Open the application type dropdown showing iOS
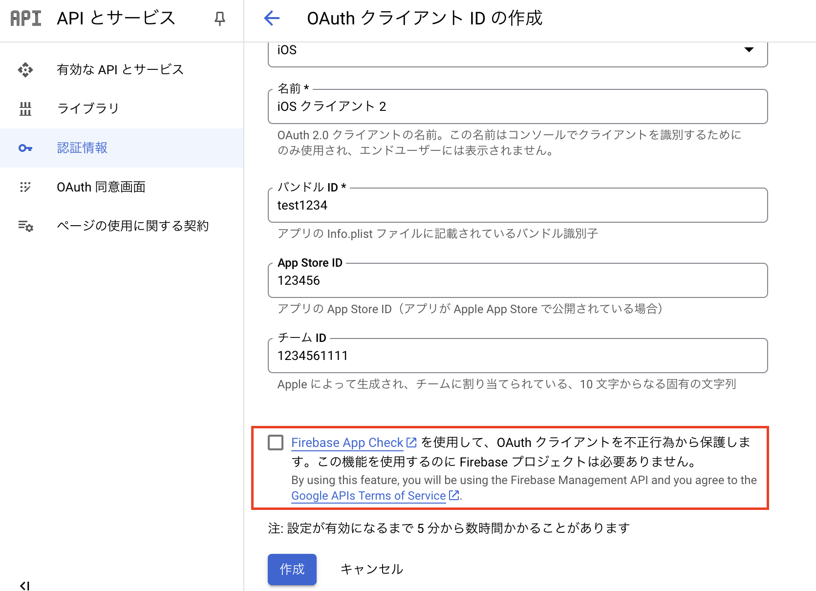The height and width of the screenshot is (591, 816). click(750, 49)
